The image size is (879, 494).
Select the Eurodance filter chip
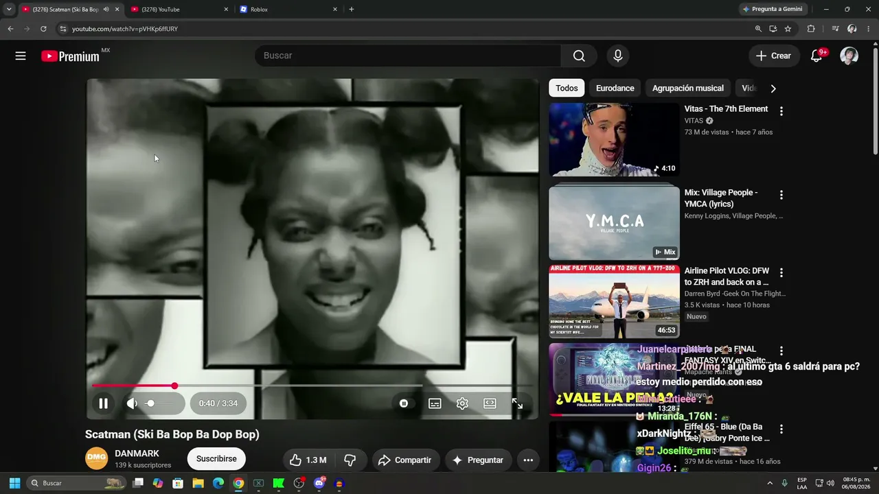tap(615, 88)
